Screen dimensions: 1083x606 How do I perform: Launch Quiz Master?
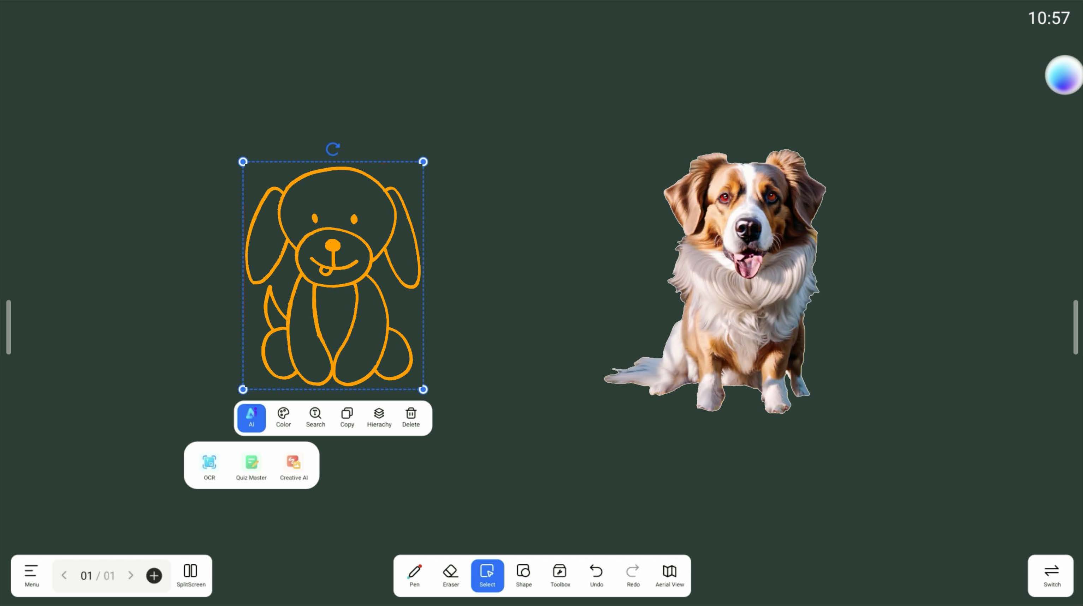(x=251, y=466)
